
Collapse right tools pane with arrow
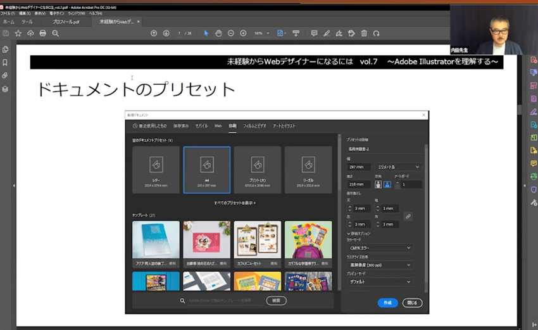click(525, 186)
